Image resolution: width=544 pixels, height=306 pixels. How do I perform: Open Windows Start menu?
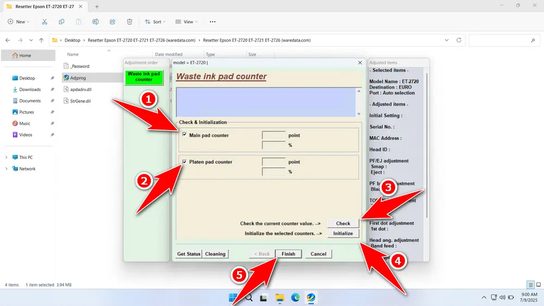coord(233,298)
